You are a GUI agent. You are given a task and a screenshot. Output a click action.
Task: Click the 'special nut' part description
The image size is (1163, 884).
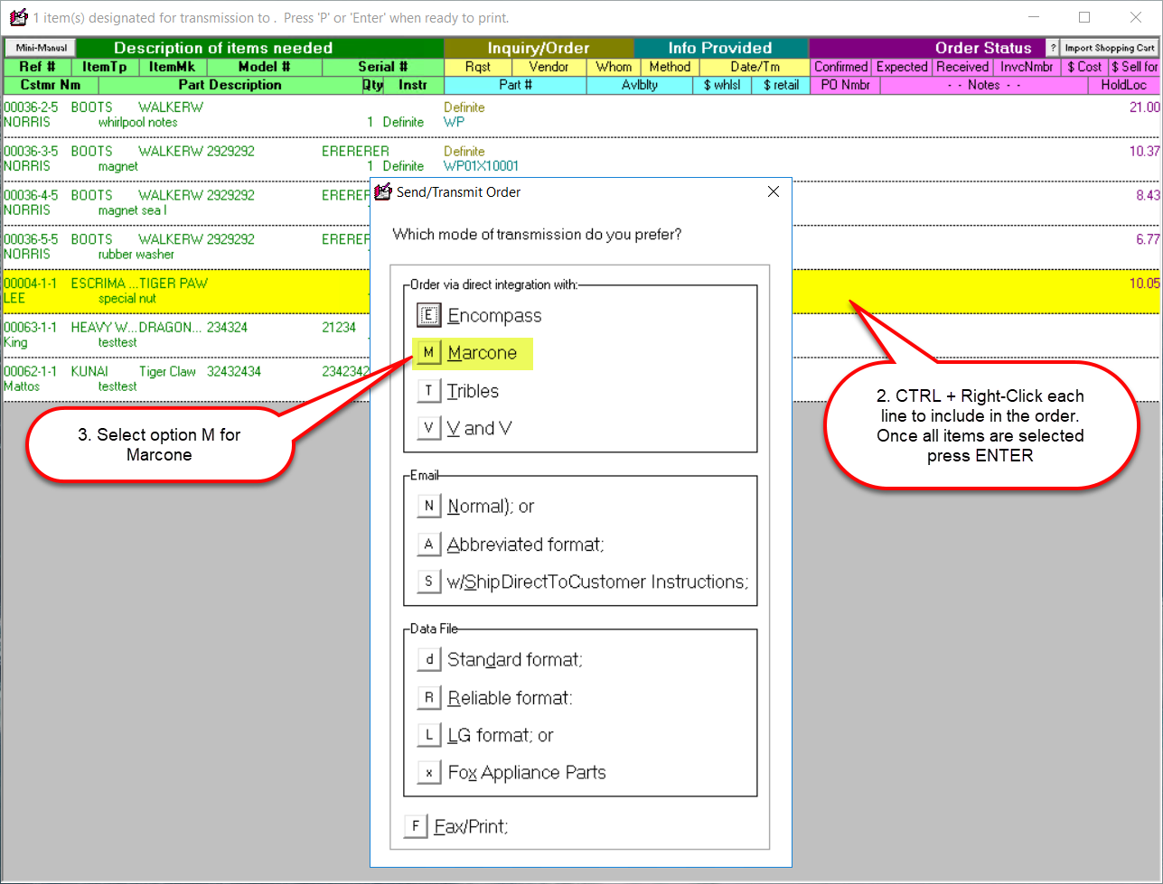pyautogui.click(x=129, y=299)
